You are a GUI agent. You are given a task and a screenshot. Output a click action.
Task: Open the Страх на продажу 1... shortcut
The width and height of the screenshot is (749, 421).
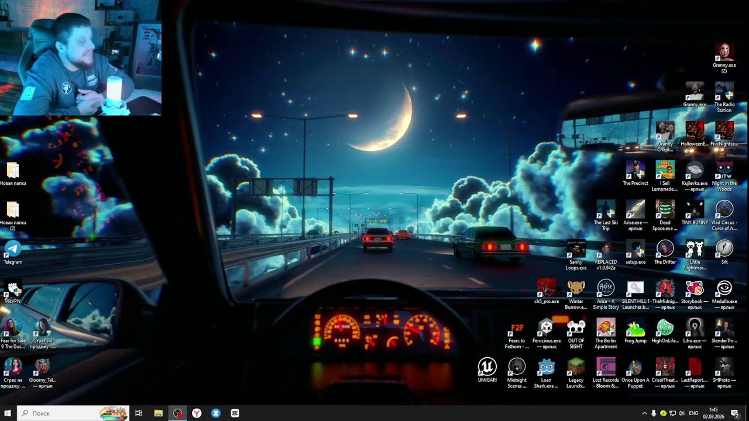[x=42, y=334]
